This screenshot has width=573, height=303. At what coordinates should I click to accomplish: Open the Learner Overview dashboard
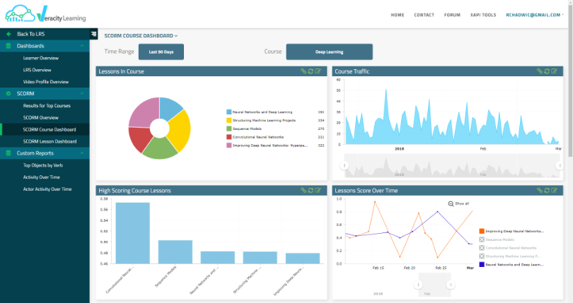click(40, 58)
